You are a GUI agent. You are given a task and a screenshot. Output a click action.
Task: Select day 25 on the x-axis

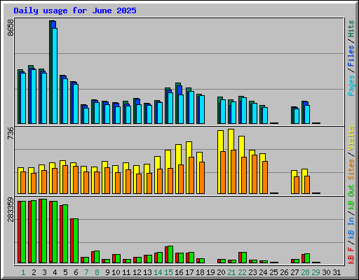coord(273,272)
